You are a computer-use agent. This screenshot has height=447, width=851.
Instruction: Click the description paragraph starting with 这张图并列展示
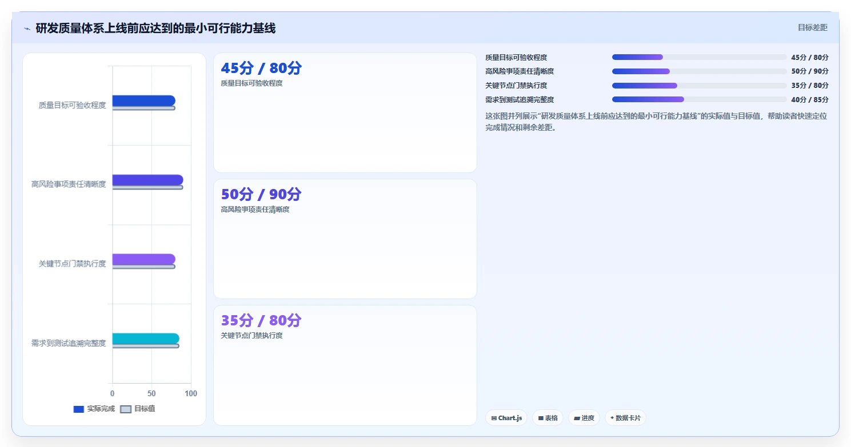tap(656, 122)
